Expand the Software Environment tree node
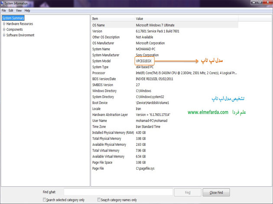273x204 pixels. click(x=4, y=35)
